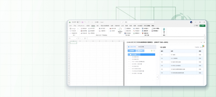Click the 升级会员 upgrade membership icon
Screen dimensions: 216x97
70,31
